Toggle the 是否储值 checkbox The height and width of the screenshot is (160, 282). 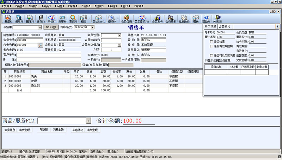[x=211, y=41]
